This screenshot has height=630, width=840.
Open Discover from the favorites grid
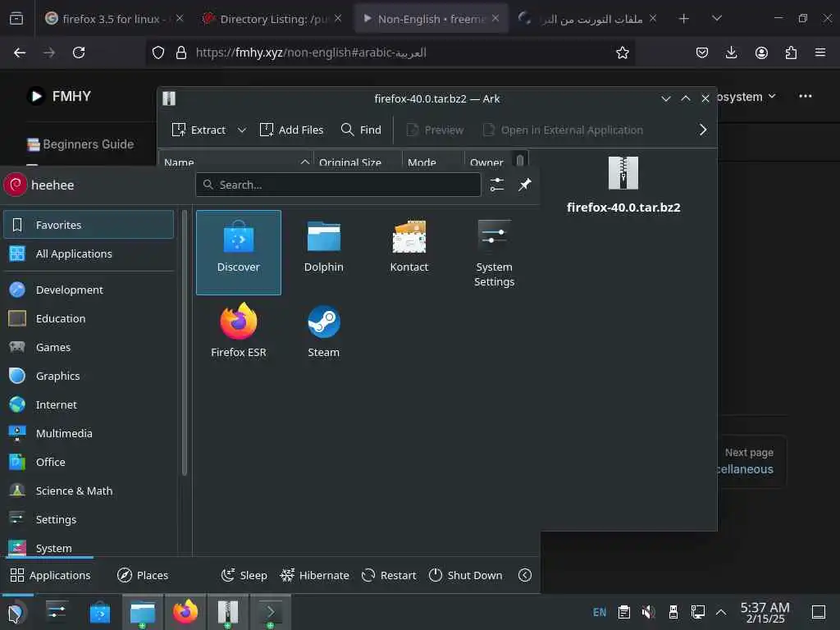[x=239, y=252]
